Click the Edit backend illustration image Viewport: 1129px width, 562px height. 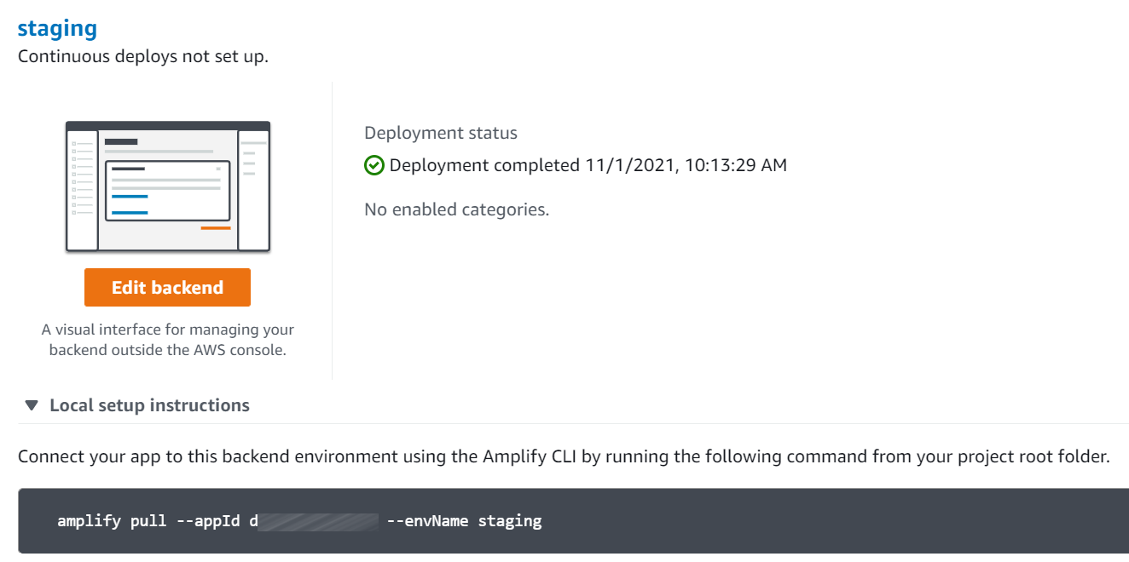coord(167,187)
